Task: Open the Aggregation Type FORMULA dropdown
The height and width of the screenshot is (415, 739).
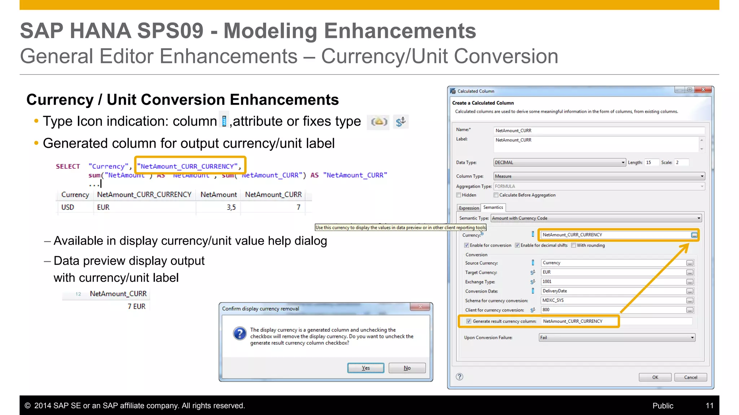Action: (x=599, y=186)
